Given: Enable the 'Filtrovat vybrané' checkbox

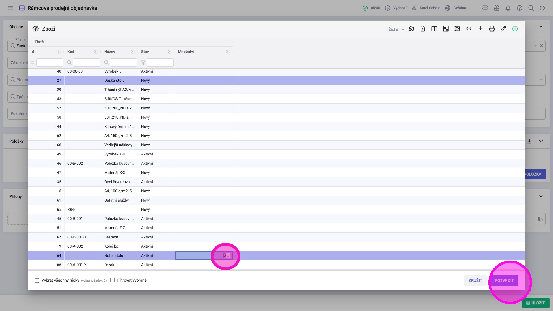Looking at the screenshot, I should (113, 280).
